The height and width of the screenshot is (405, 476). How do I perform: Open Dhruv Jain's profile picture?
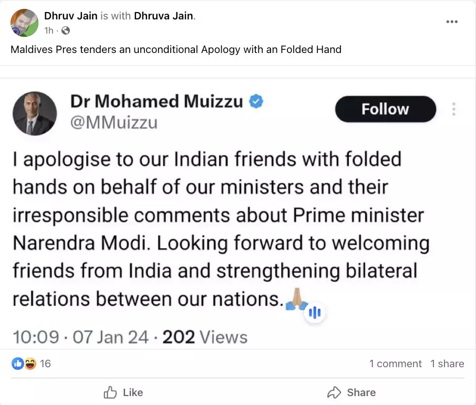24,23
